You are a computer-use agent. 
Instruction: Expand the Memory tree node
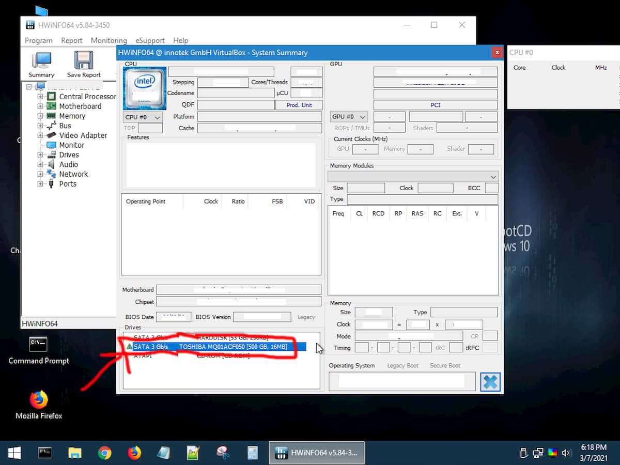(x=40, y=116)
